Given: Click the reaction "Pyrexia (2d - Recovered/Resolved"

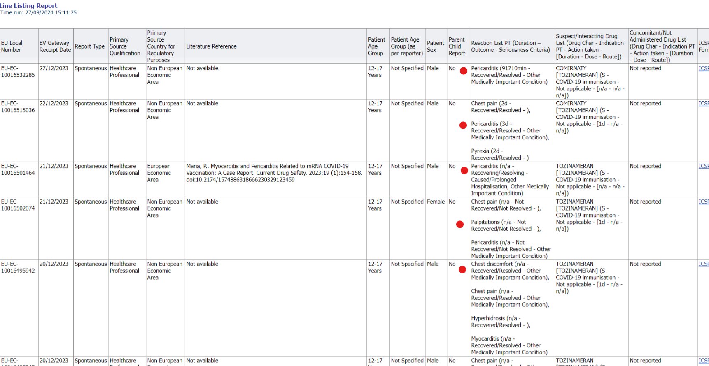Looking at the screenshot, I should (x=500, y=154).
